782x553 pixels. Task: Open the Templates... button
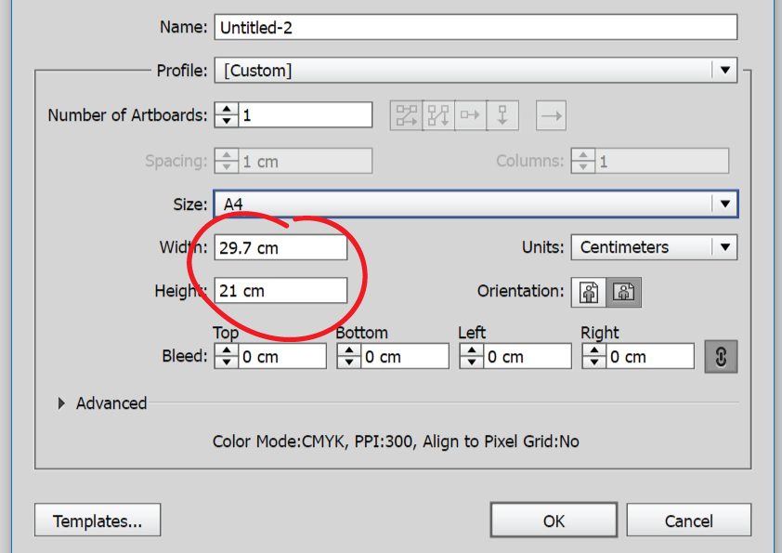pos(98,521)
